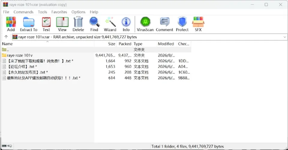Select the '【论坛介绍】.txt' file
The image size is (288, 150).
click(x=96, y=67)
